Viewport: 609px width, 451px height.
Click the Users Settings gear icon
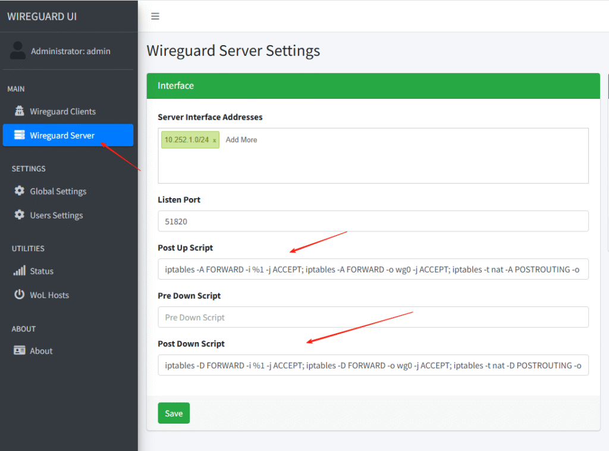point(20,215)
